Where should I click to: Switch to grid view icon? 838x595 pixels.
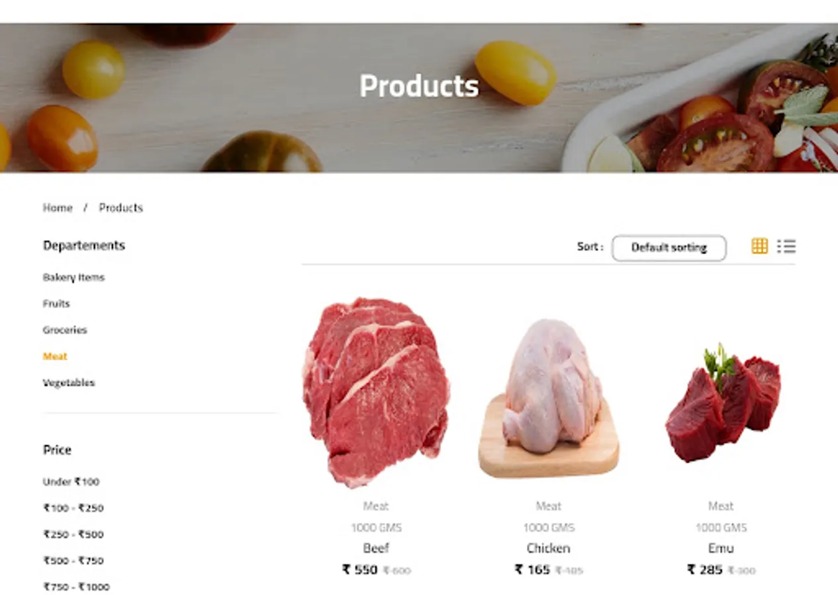759,247
